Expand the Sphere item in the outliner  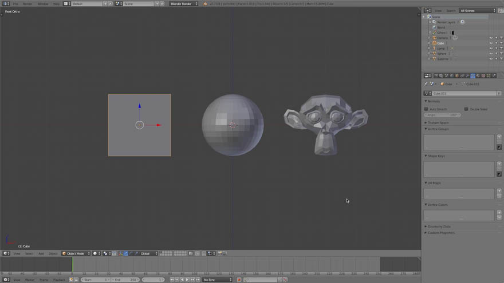(x=429, y=54)
